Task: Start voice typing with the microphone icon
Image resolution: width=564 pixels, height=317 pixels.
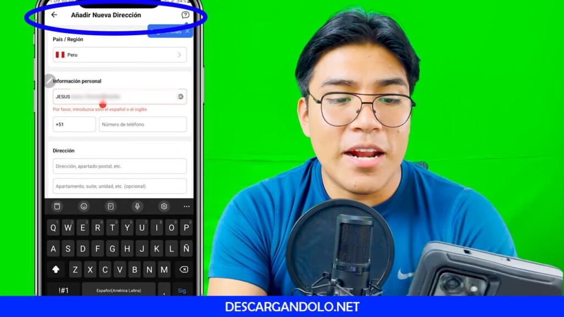Action: point(137,207)
